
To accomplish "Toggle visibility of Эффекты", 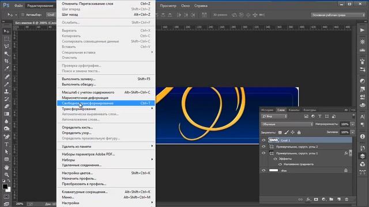I will point(275,159).
